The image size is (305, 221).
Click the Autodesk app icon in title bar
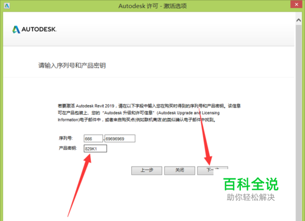click(x=7, y=5)
